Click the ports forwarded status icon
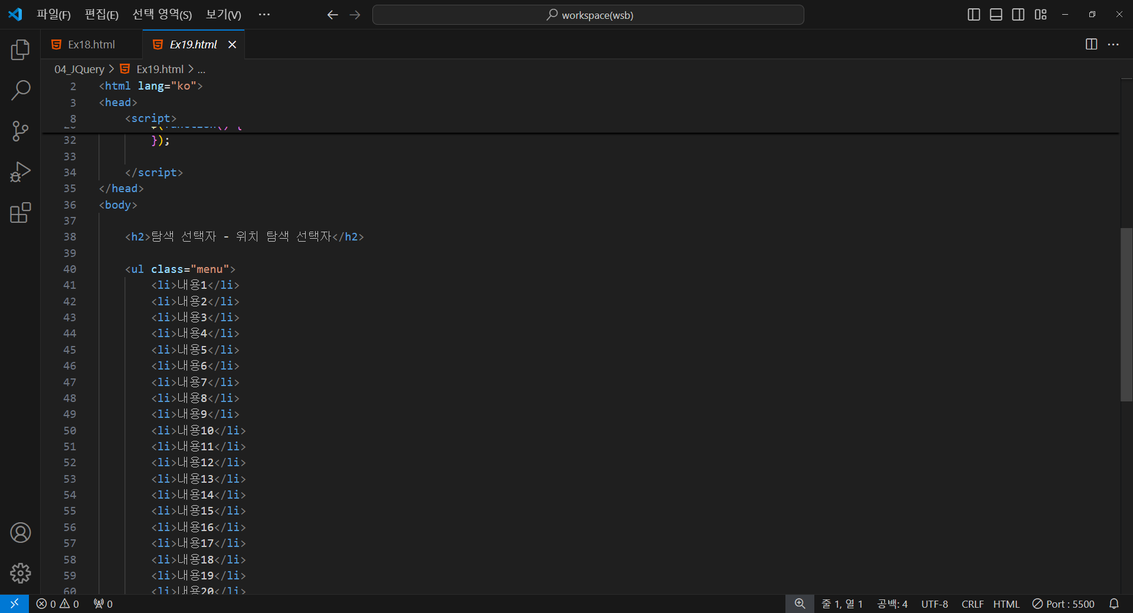 click(x=103, y=604)
